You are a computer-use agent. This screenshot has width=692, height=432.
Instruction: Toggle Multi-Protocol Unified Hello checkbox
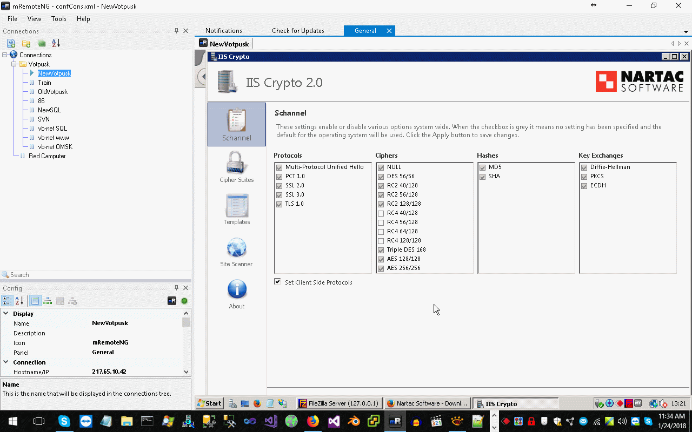click(x=280, y=167)
